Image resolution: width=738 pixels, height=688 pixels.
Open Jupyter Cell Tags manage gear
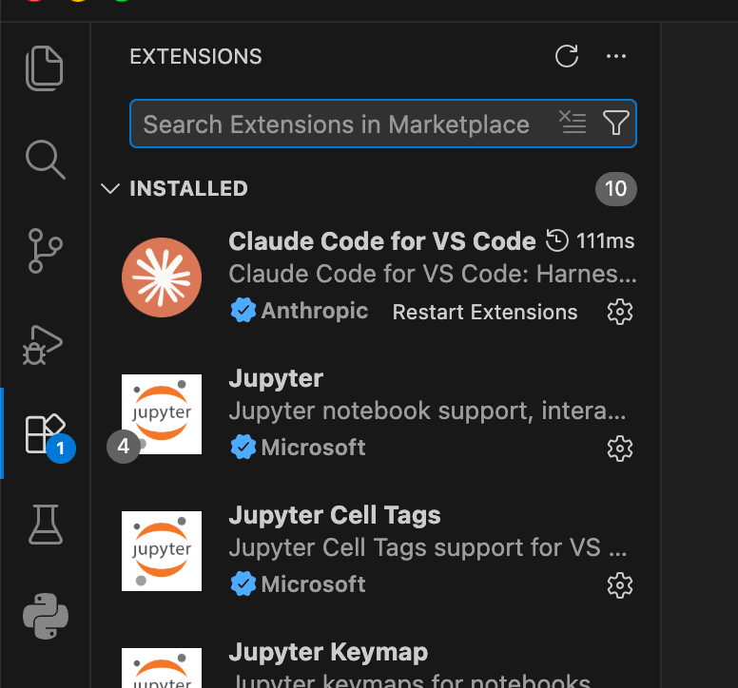coord(620,585)
